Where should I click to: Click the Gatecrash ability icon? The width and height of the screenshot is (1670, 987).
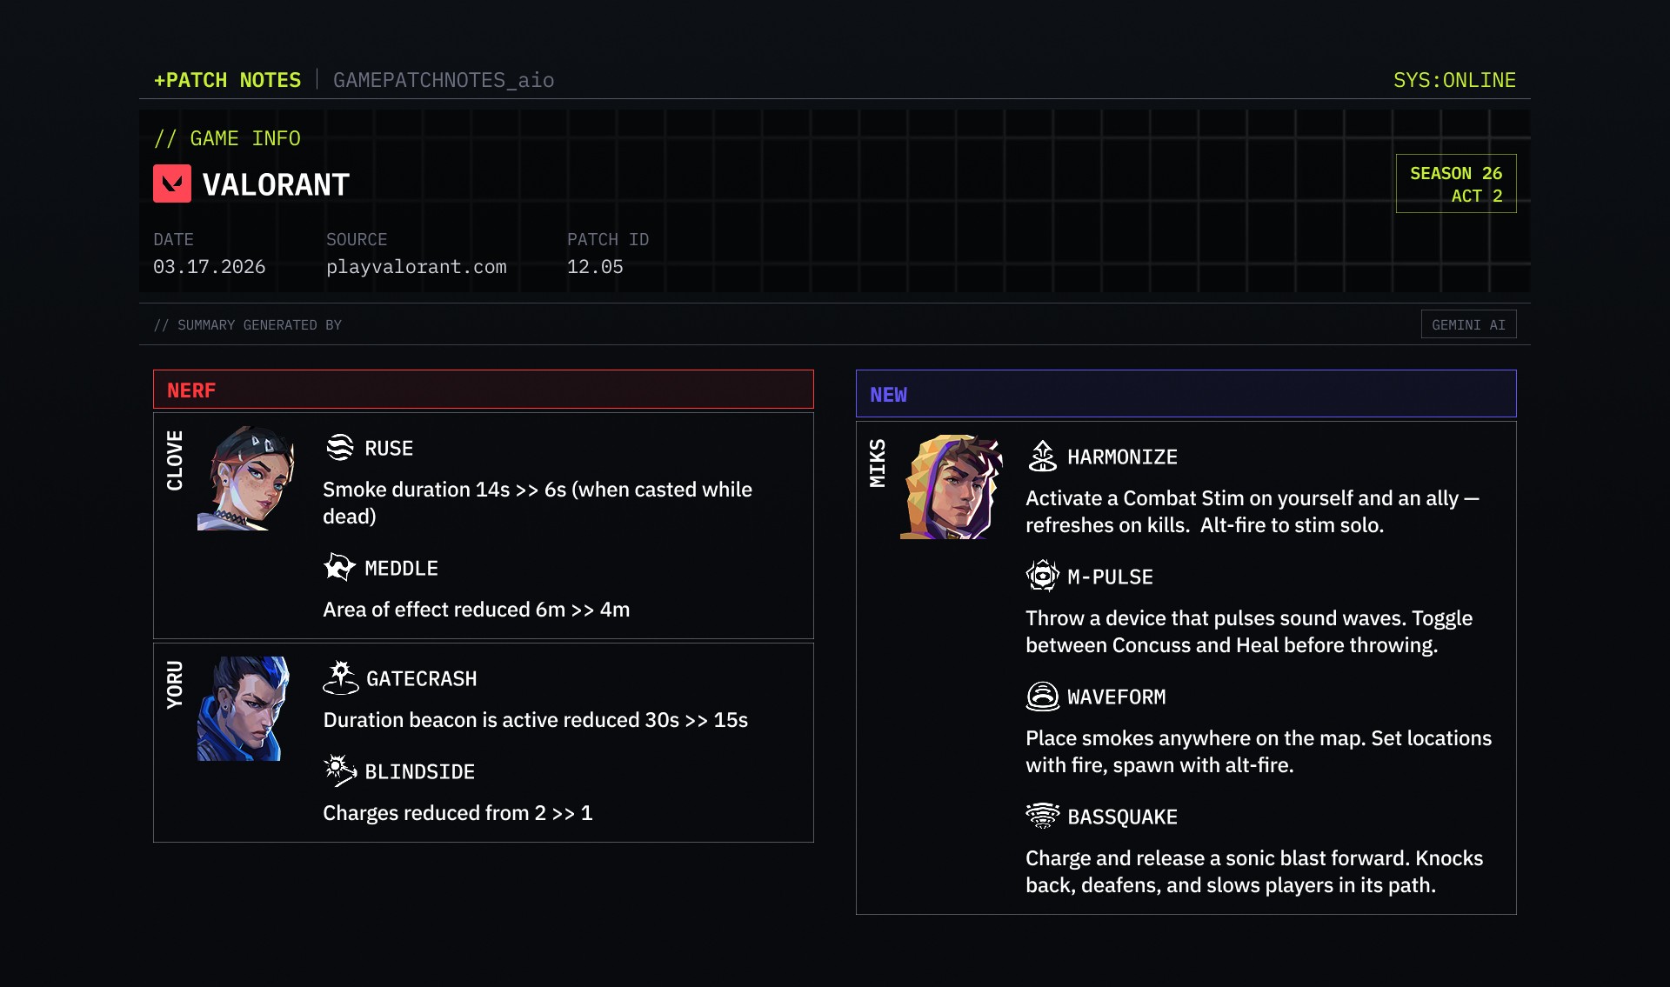[x=340, y=677]
